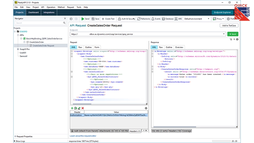Open the Project menu
254x143 pixels.
(x=36, y=7)
